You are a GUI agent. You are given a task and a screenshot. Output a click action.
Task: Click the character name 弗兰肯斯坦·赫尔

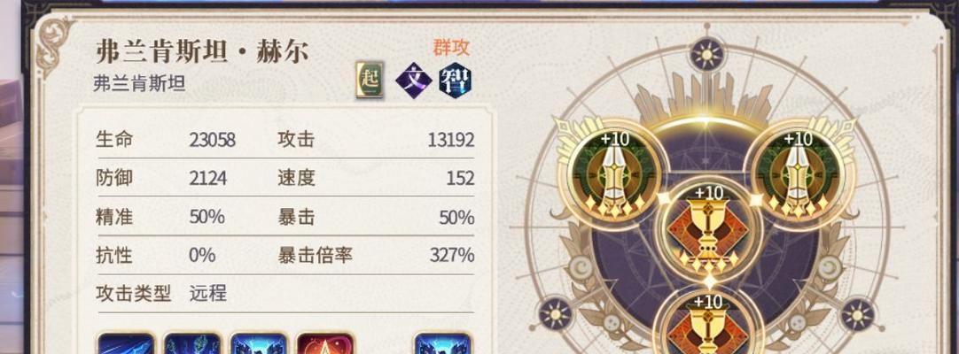pyautogui.click(x=202, y=52)
